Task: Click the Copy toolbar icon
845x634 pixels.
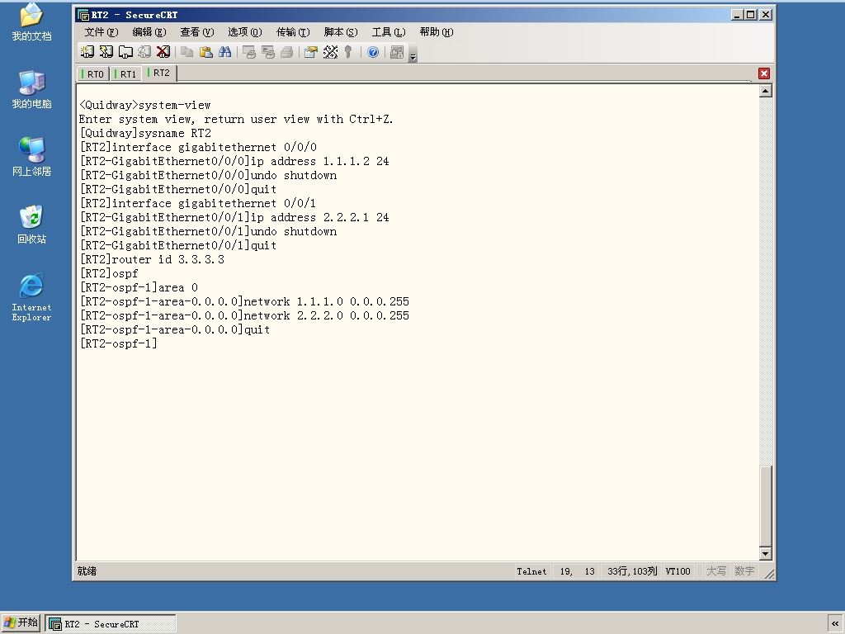Action: [x=186, y=52]
